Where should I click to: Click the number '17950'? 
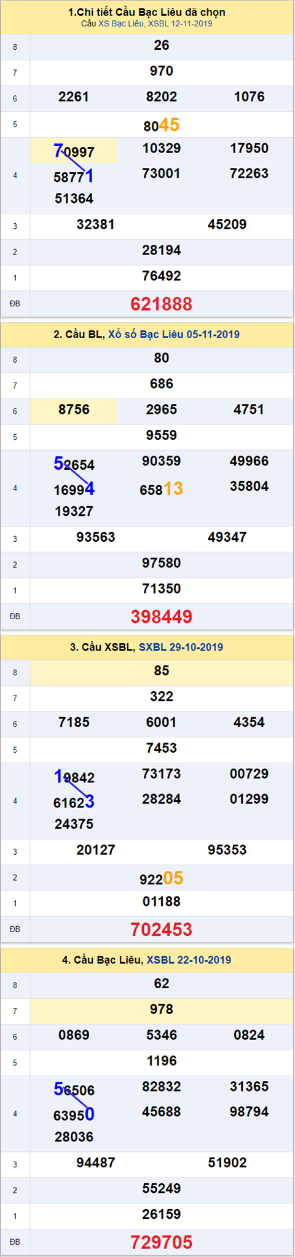[x=249, y=148]
